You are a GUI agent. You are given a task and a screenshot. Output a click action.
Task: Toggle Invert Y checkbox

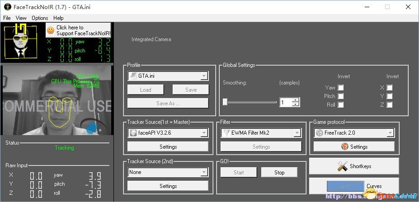click(390, 96)
